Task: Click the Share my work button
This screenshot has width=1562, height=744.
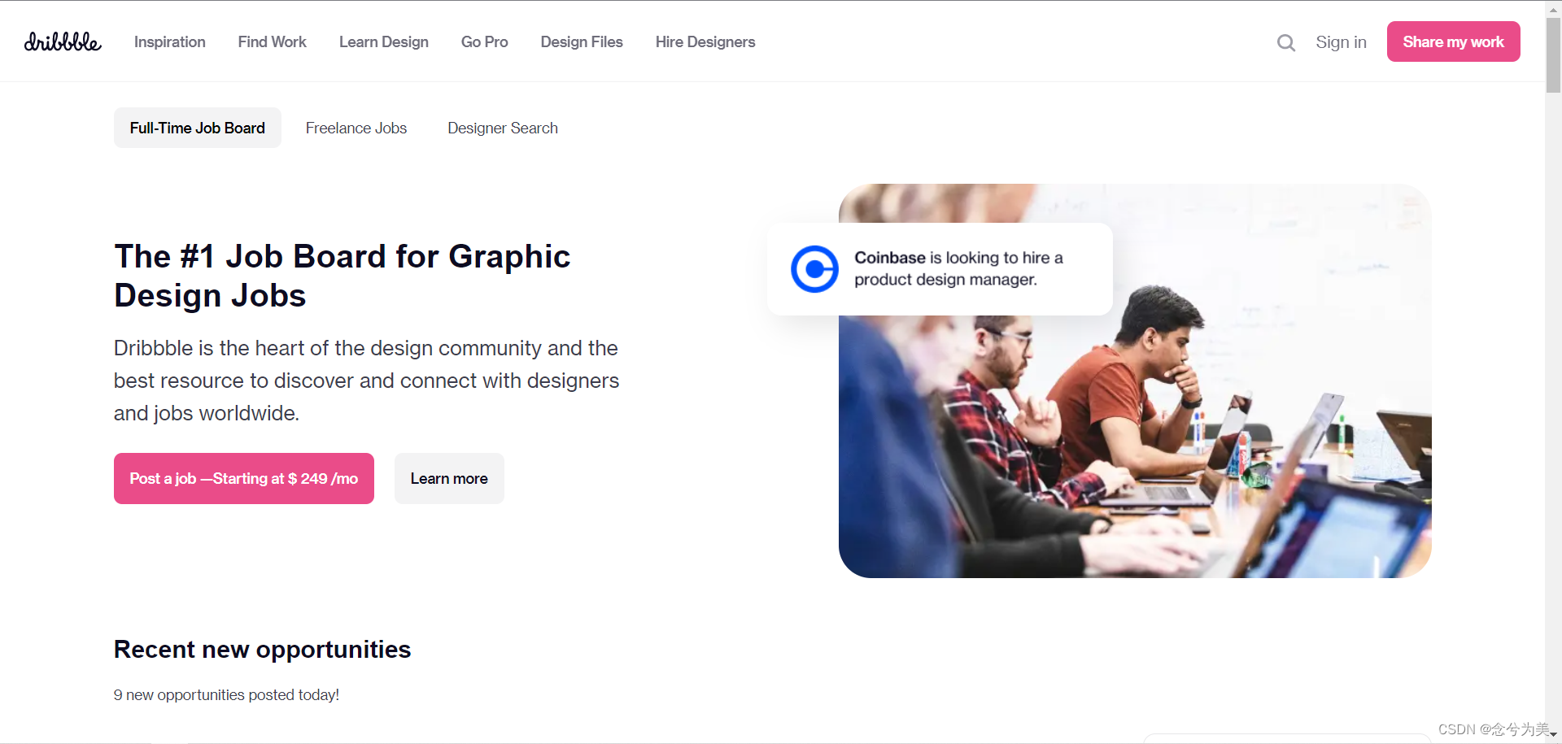Action: 1453,41
